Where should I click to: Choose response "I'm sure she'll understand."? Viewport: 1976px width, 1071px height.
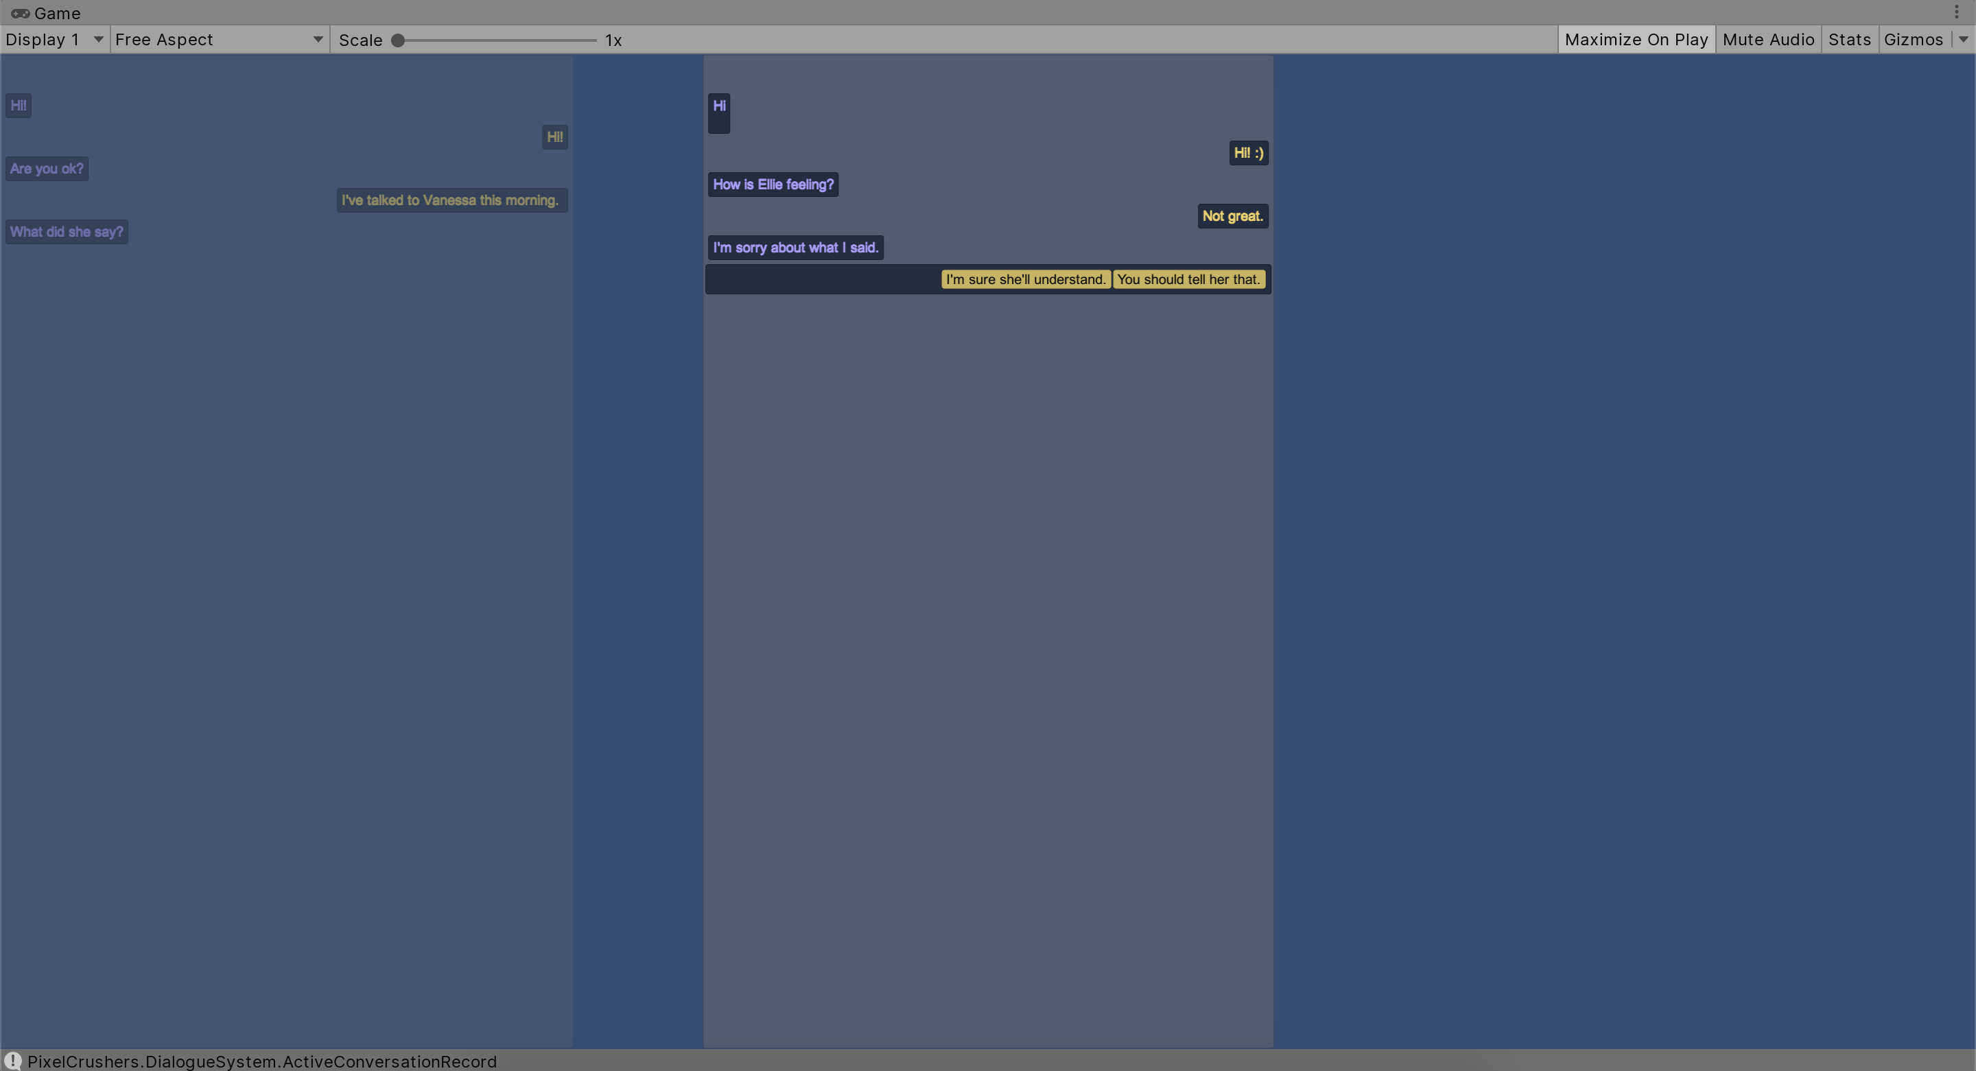tap(1025, 279)
